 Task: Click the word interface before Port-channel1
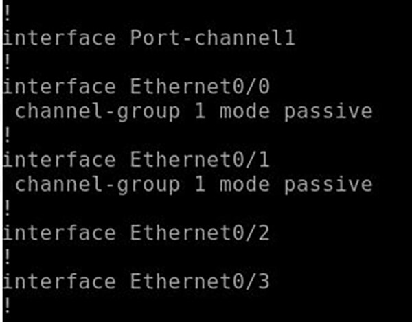(59, 38)
